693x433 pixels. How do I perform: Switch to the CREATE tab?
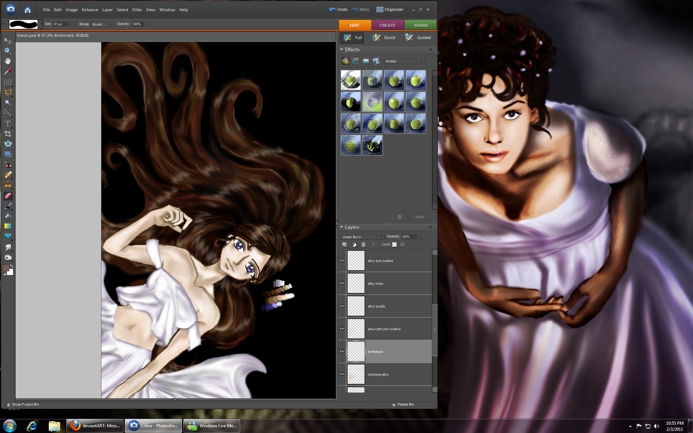pyautogui.click(x=388, y=25)
